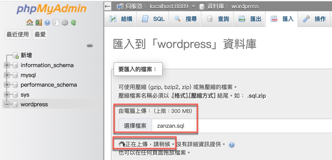The image size is (332, 160).
Task: Log out using the exit door icon
Action: (x=38, y=23)
